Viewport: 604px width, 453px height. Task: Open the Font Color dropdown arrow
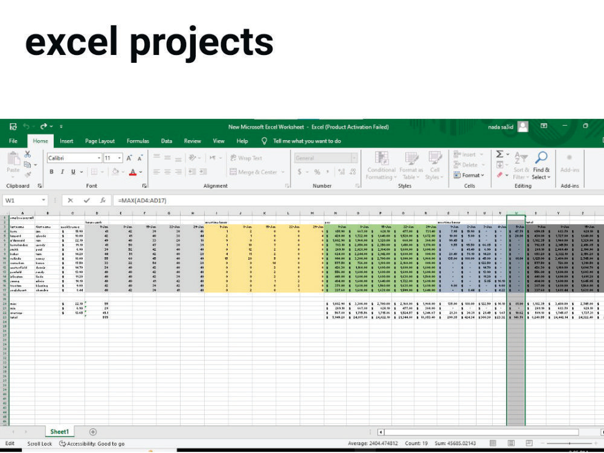pos(141,172)
